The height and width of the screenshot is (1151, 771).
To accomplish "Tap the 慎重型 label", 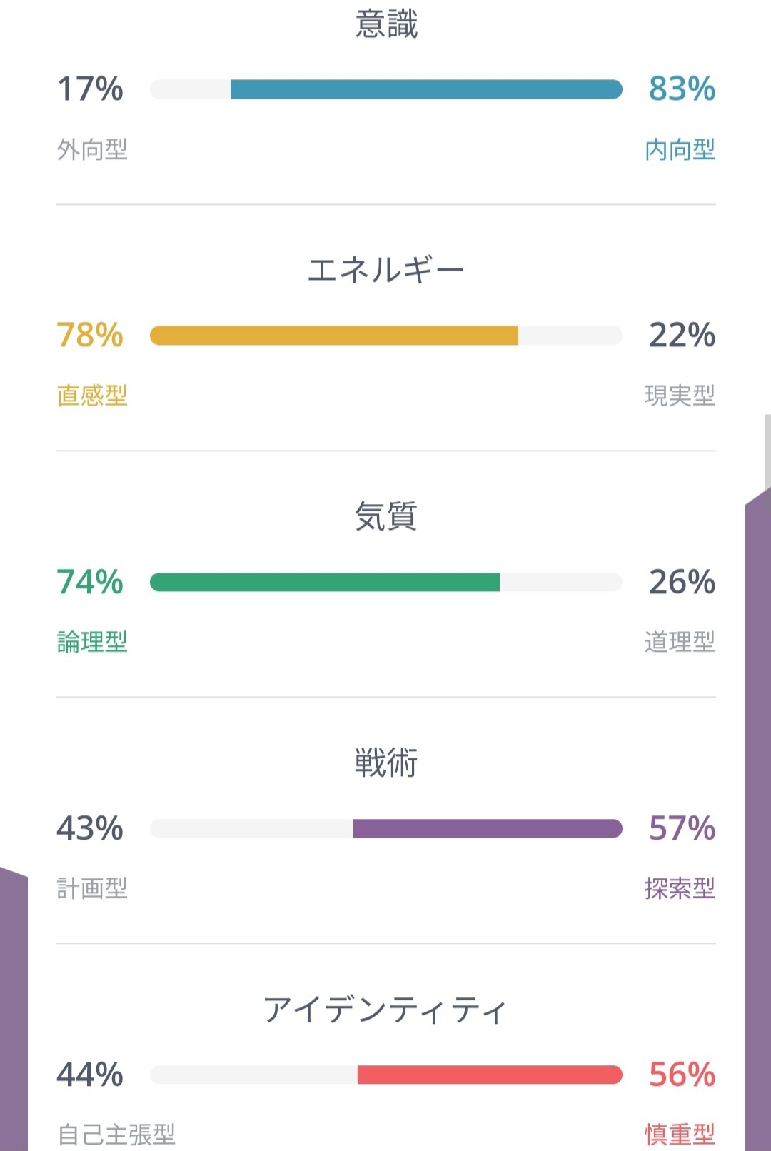I will [680, 1134].
